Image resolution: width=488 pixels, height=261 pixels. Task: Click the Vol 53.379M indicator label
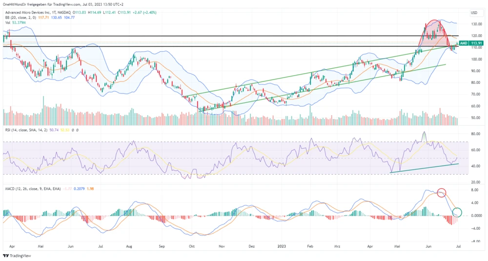point(15,22)
